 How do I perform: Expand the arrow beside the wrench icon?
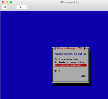coord(25,7)
